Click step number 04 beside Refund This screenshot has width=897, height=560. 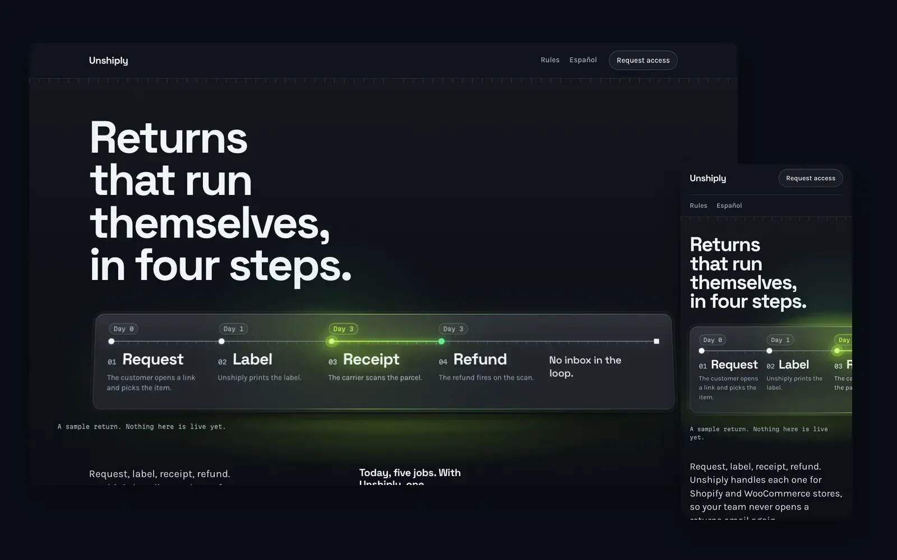[x=443, y=362]
